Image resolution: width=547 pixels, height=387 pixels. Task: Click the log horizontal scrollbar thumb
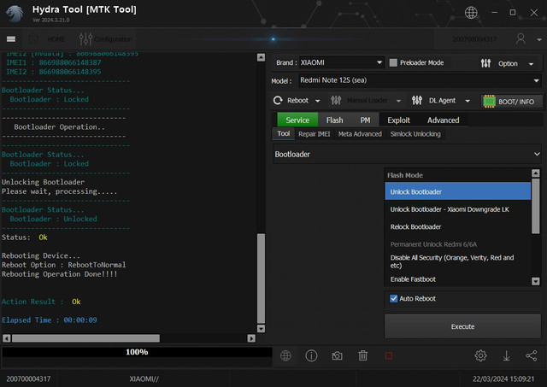tap(85, 338)
